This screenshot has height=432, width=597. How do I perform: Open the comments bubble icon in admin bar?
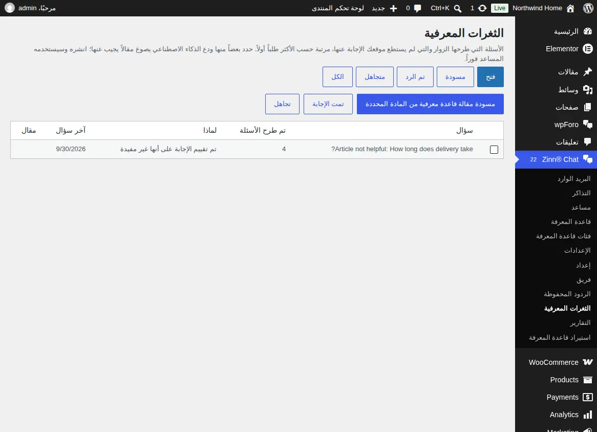click(x=418, y=8)
